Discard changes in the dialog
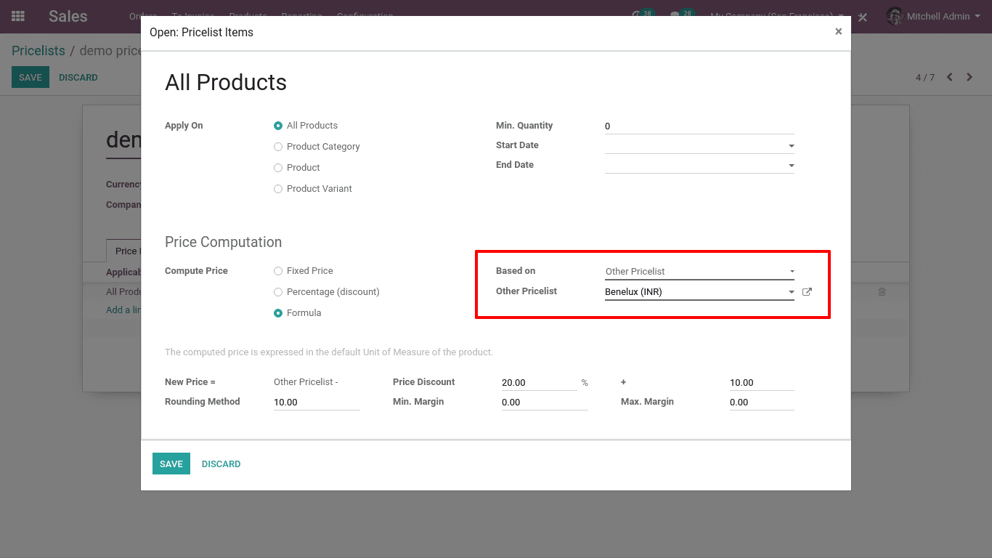 (221, 464)
